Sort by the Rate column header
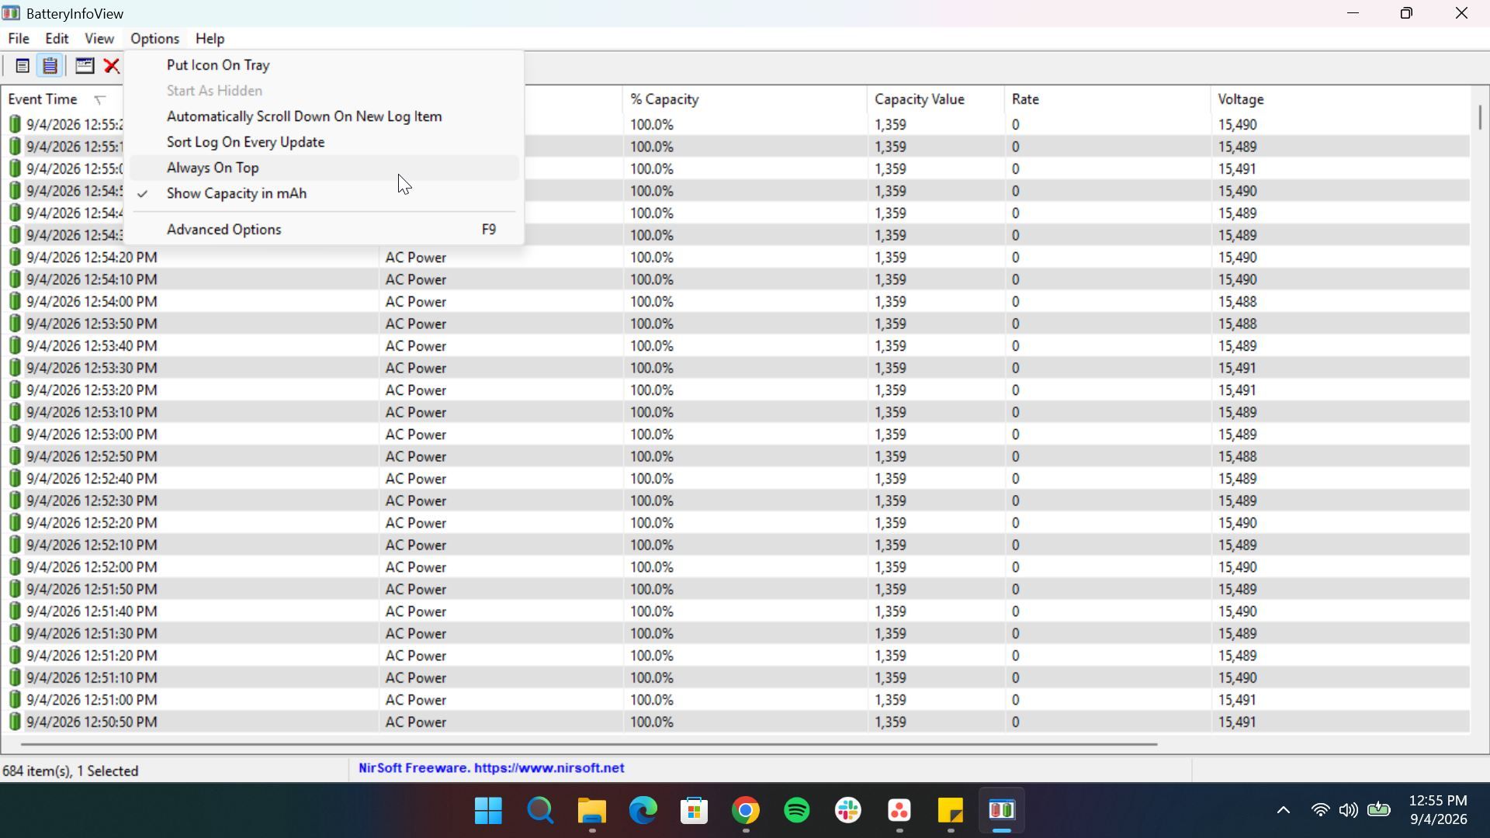 (x=1107, y=99)
